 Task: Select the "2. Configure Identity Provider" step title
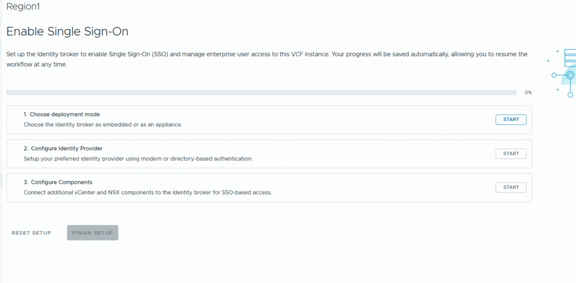click(x=63, y=148)
